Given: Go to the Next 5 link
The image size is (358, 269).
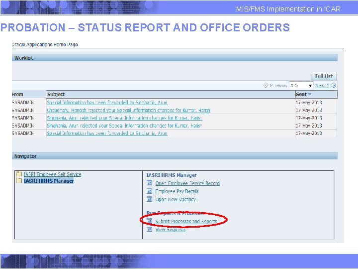Looking at the screenshot, I should [322, 85].
